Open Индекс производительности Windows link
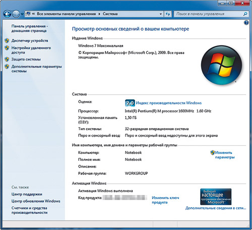 [169, 103]
